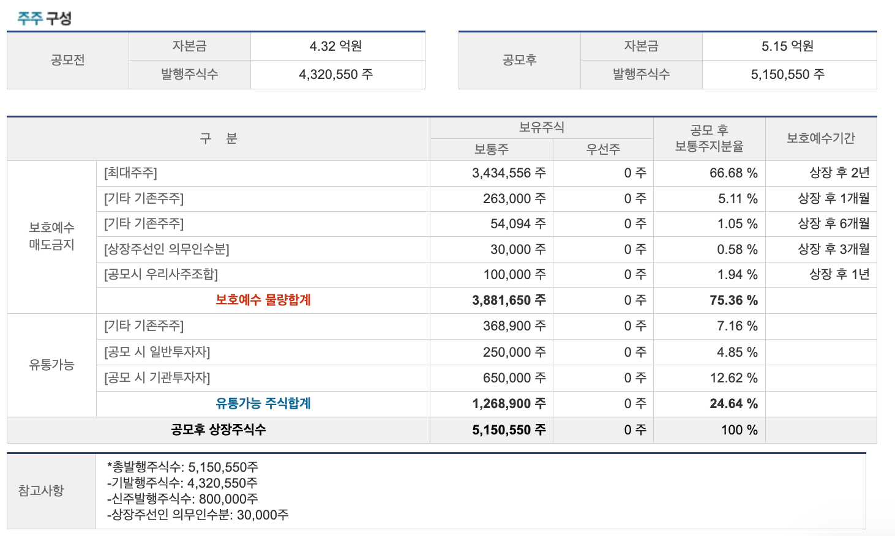895x536 pixels.
Task: Click the 신주발행주식수: 800,000주 note line
Action: point(182,499)
